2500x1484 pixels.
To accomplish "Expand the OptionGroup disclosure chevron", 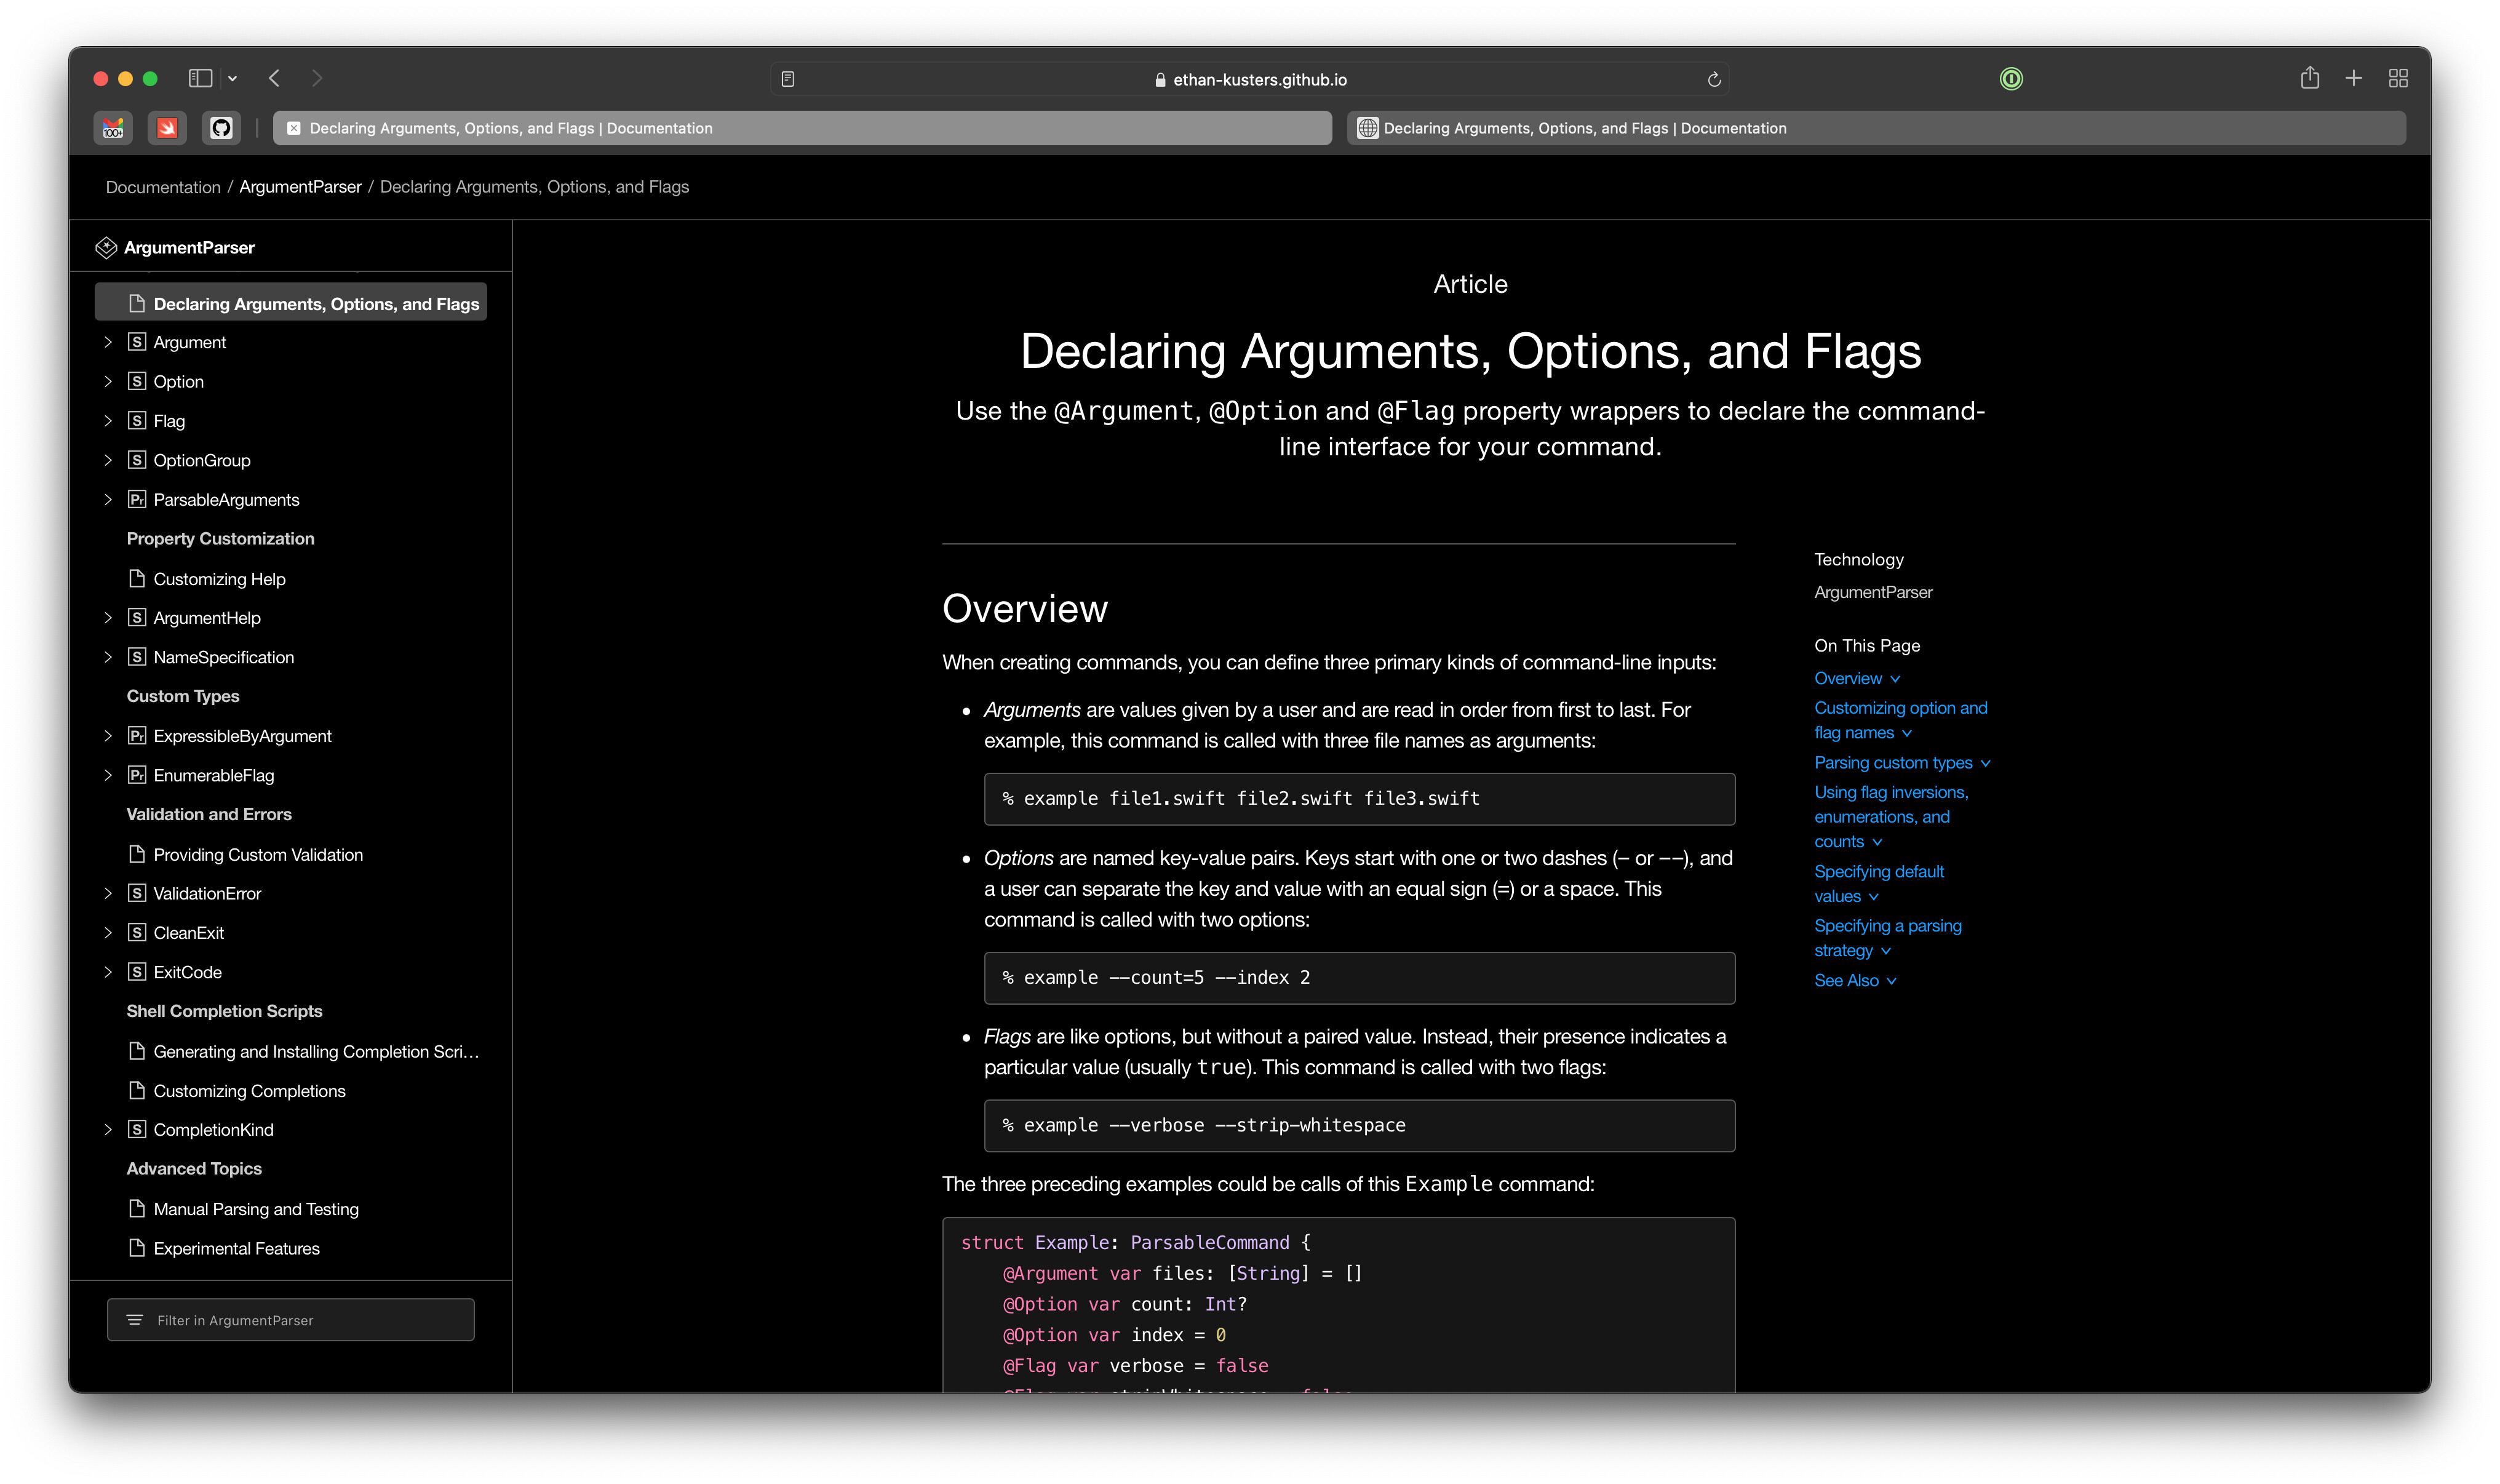I will pyautogui.click(x=108, y=460).
